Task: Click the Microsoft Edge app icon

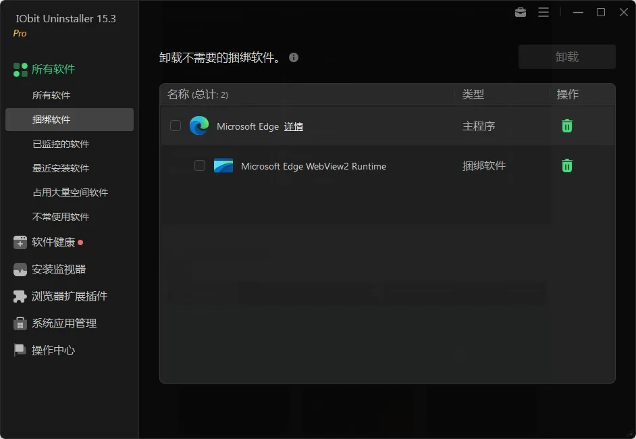Action: click(x=199, y=126)
